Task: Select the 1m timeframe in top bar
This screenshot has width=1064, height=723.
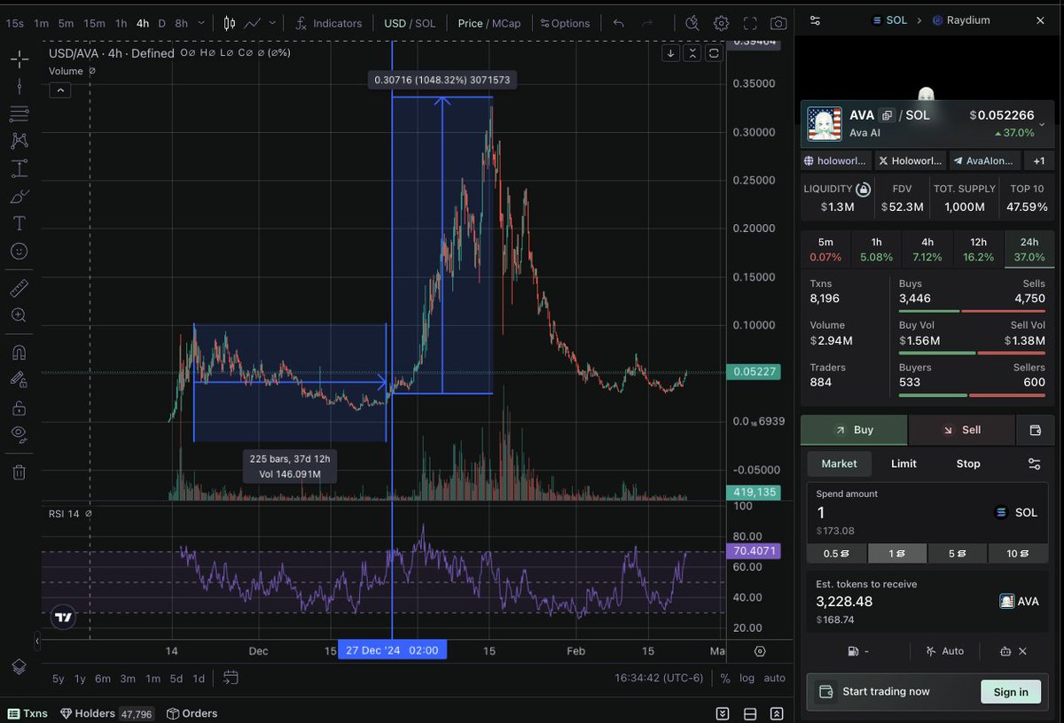Action: [x=41, y=23]
